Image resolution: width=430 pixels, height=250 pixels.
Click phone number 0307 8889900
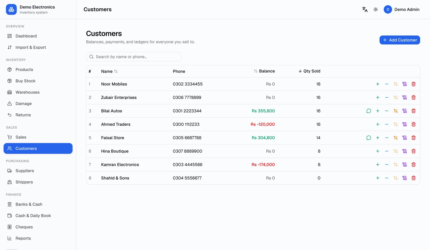[x=188, y=151]
